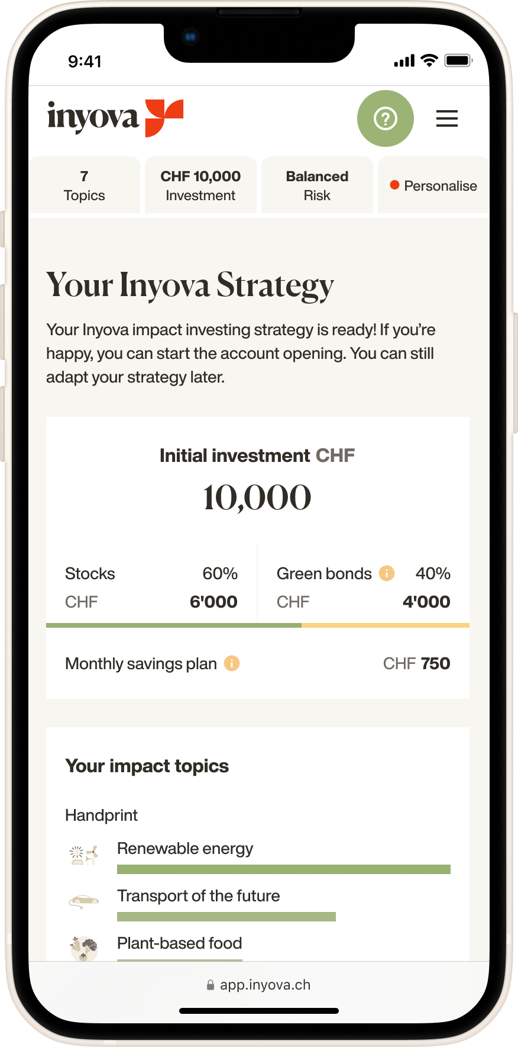Click the Plant-based food topic label
Image resolution: width=518 pixels, height=1047 pixels.
click(x=180, y=943)
